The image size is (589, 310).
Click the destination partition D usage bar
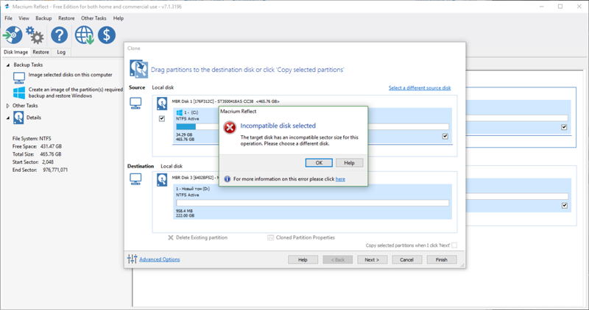(x=312, y=203)
